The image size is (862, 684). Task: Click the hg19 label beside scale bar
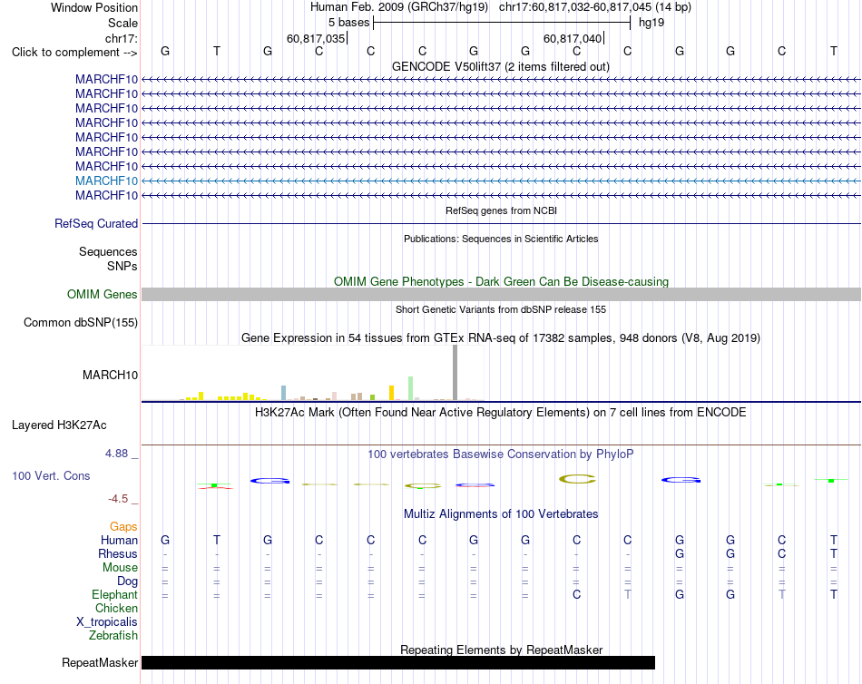(x=651, y=23)
